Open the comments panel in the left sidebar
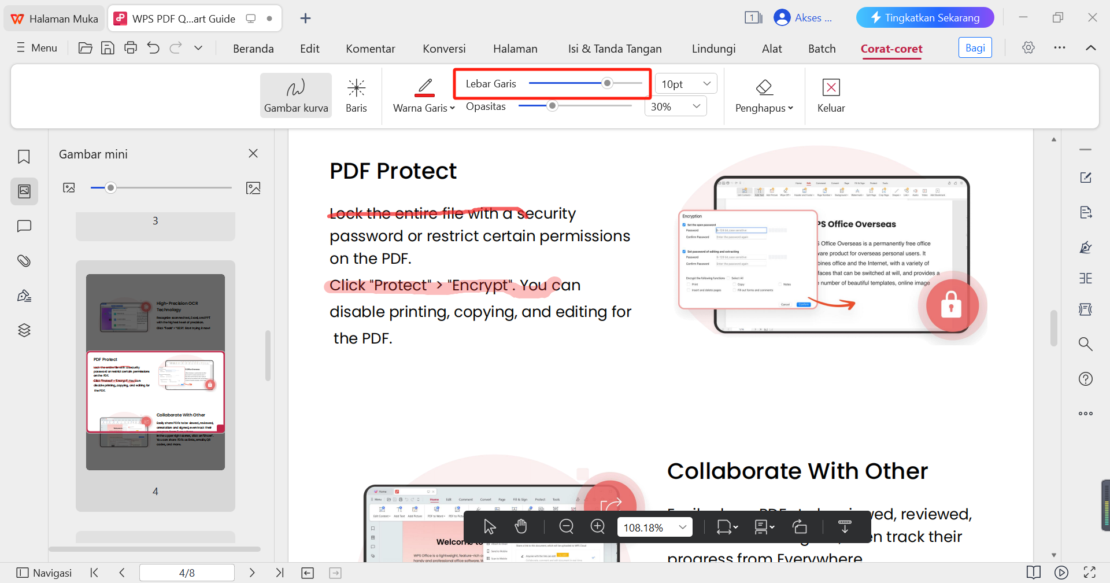 click(24, 226)
